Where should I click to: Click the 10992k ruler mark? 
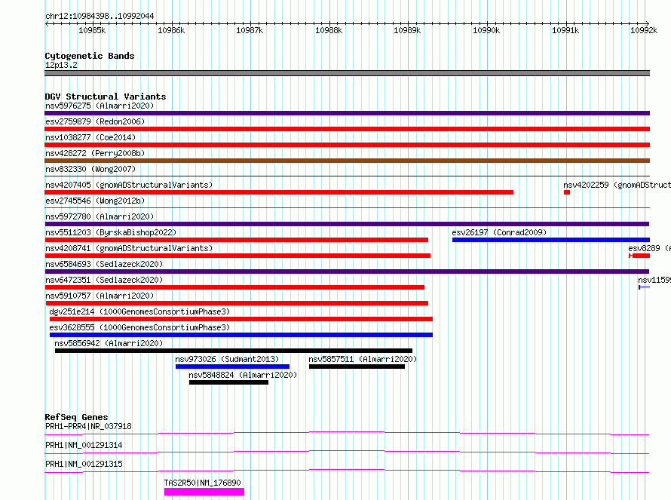click(x=644, y=30)
